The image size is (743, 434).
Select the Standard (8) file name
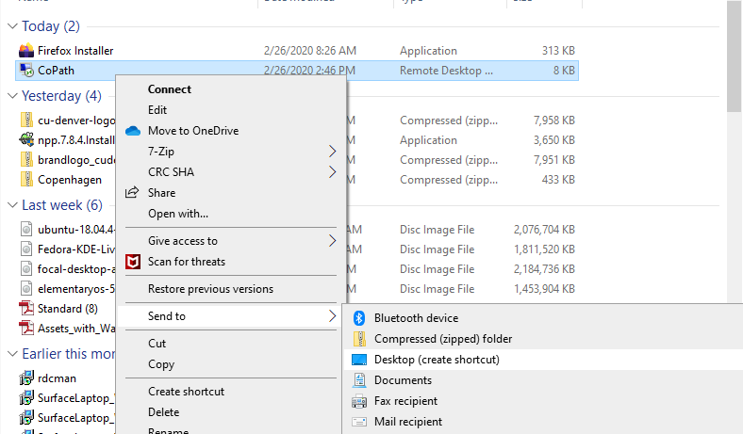[68, 309]
